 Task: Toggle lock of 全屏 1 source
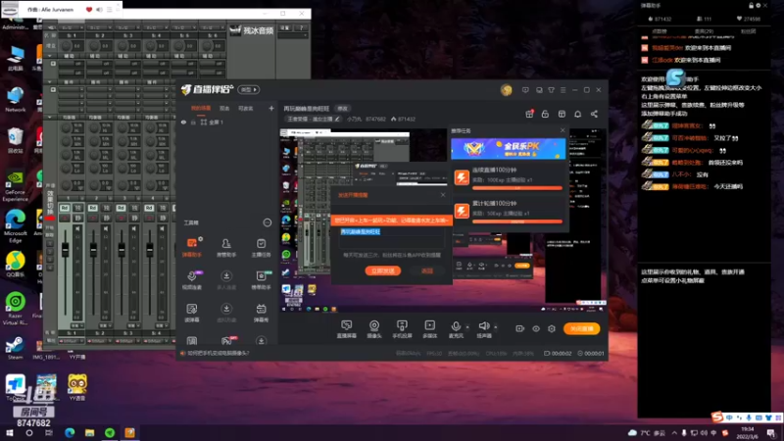193,122
